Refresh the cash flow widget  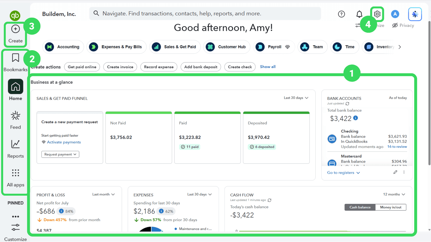pos(269,200)
